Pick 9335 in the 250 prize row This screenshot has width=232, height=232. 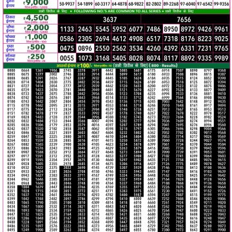tap(204, 58)
